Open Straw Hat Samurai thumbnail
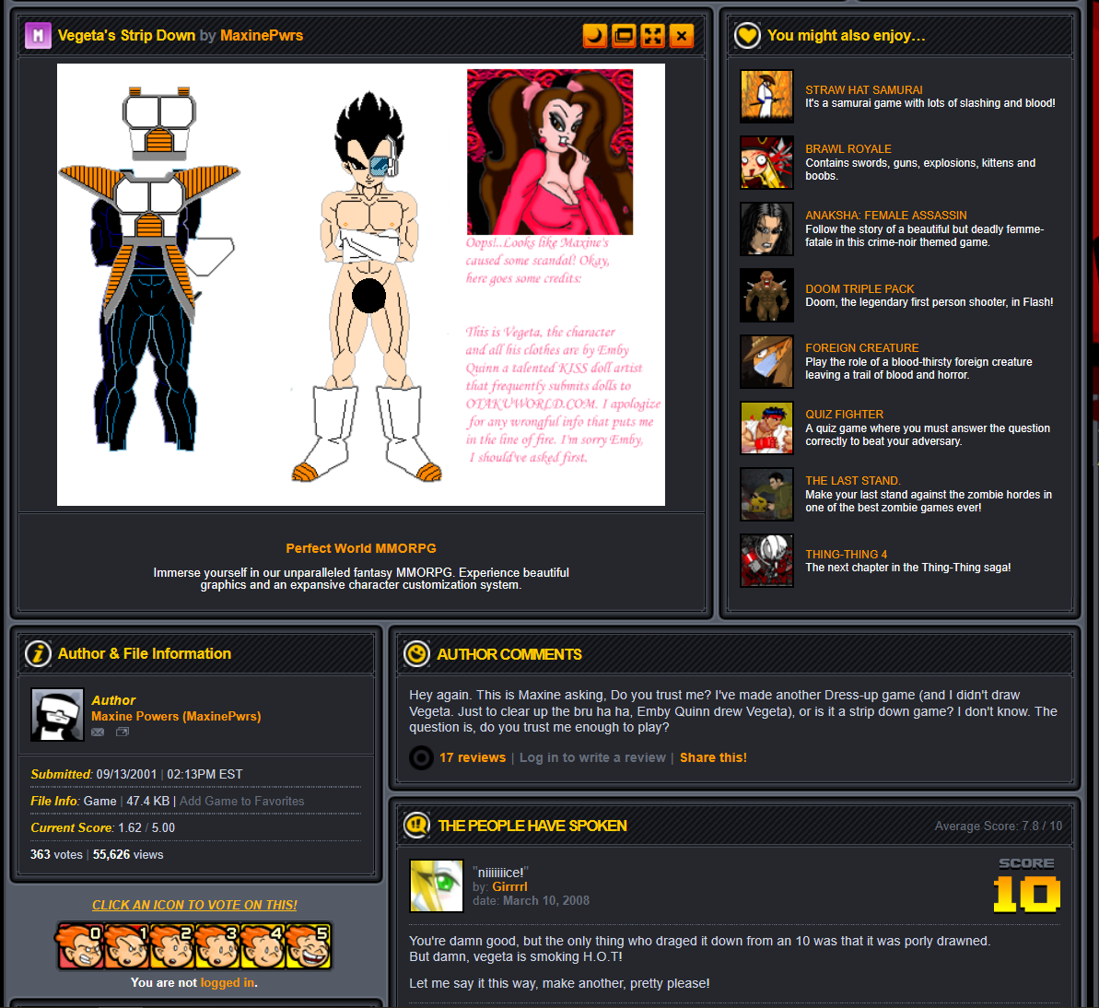 766,96
